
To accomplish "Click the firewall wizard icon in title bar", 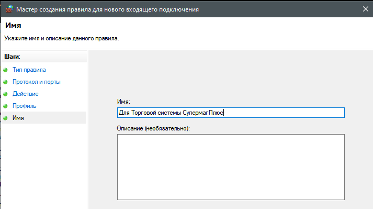I will (x=9, y=9).
